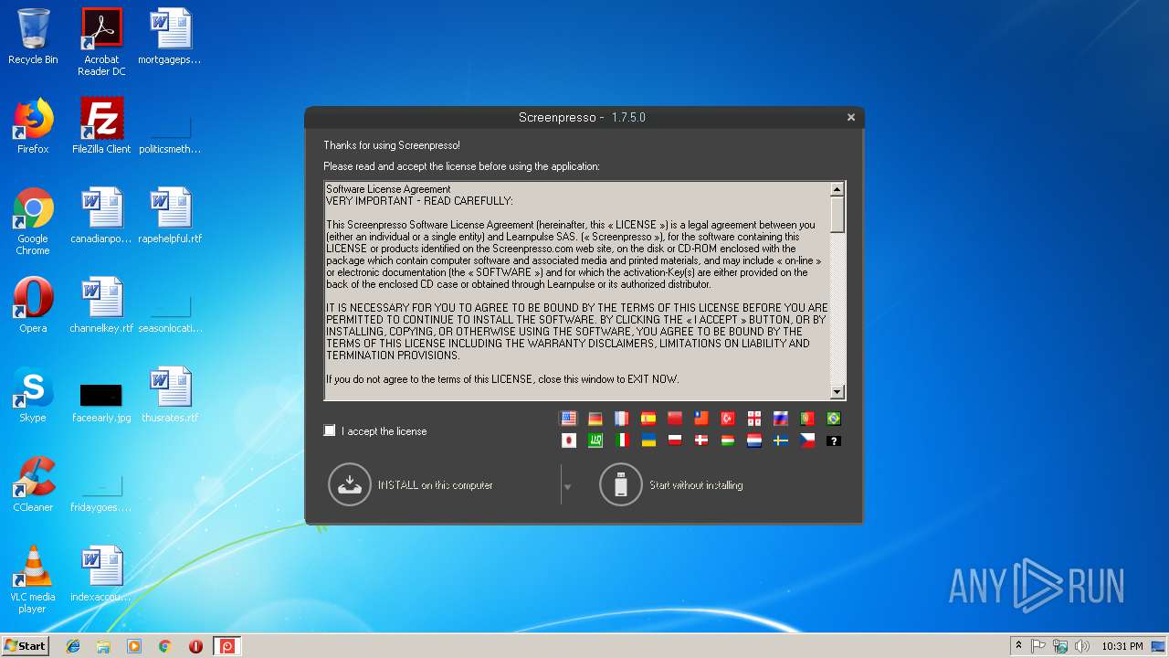The image size is (1169, 658).
Task: Select the Portugal flag language
Action: (807, 419)
